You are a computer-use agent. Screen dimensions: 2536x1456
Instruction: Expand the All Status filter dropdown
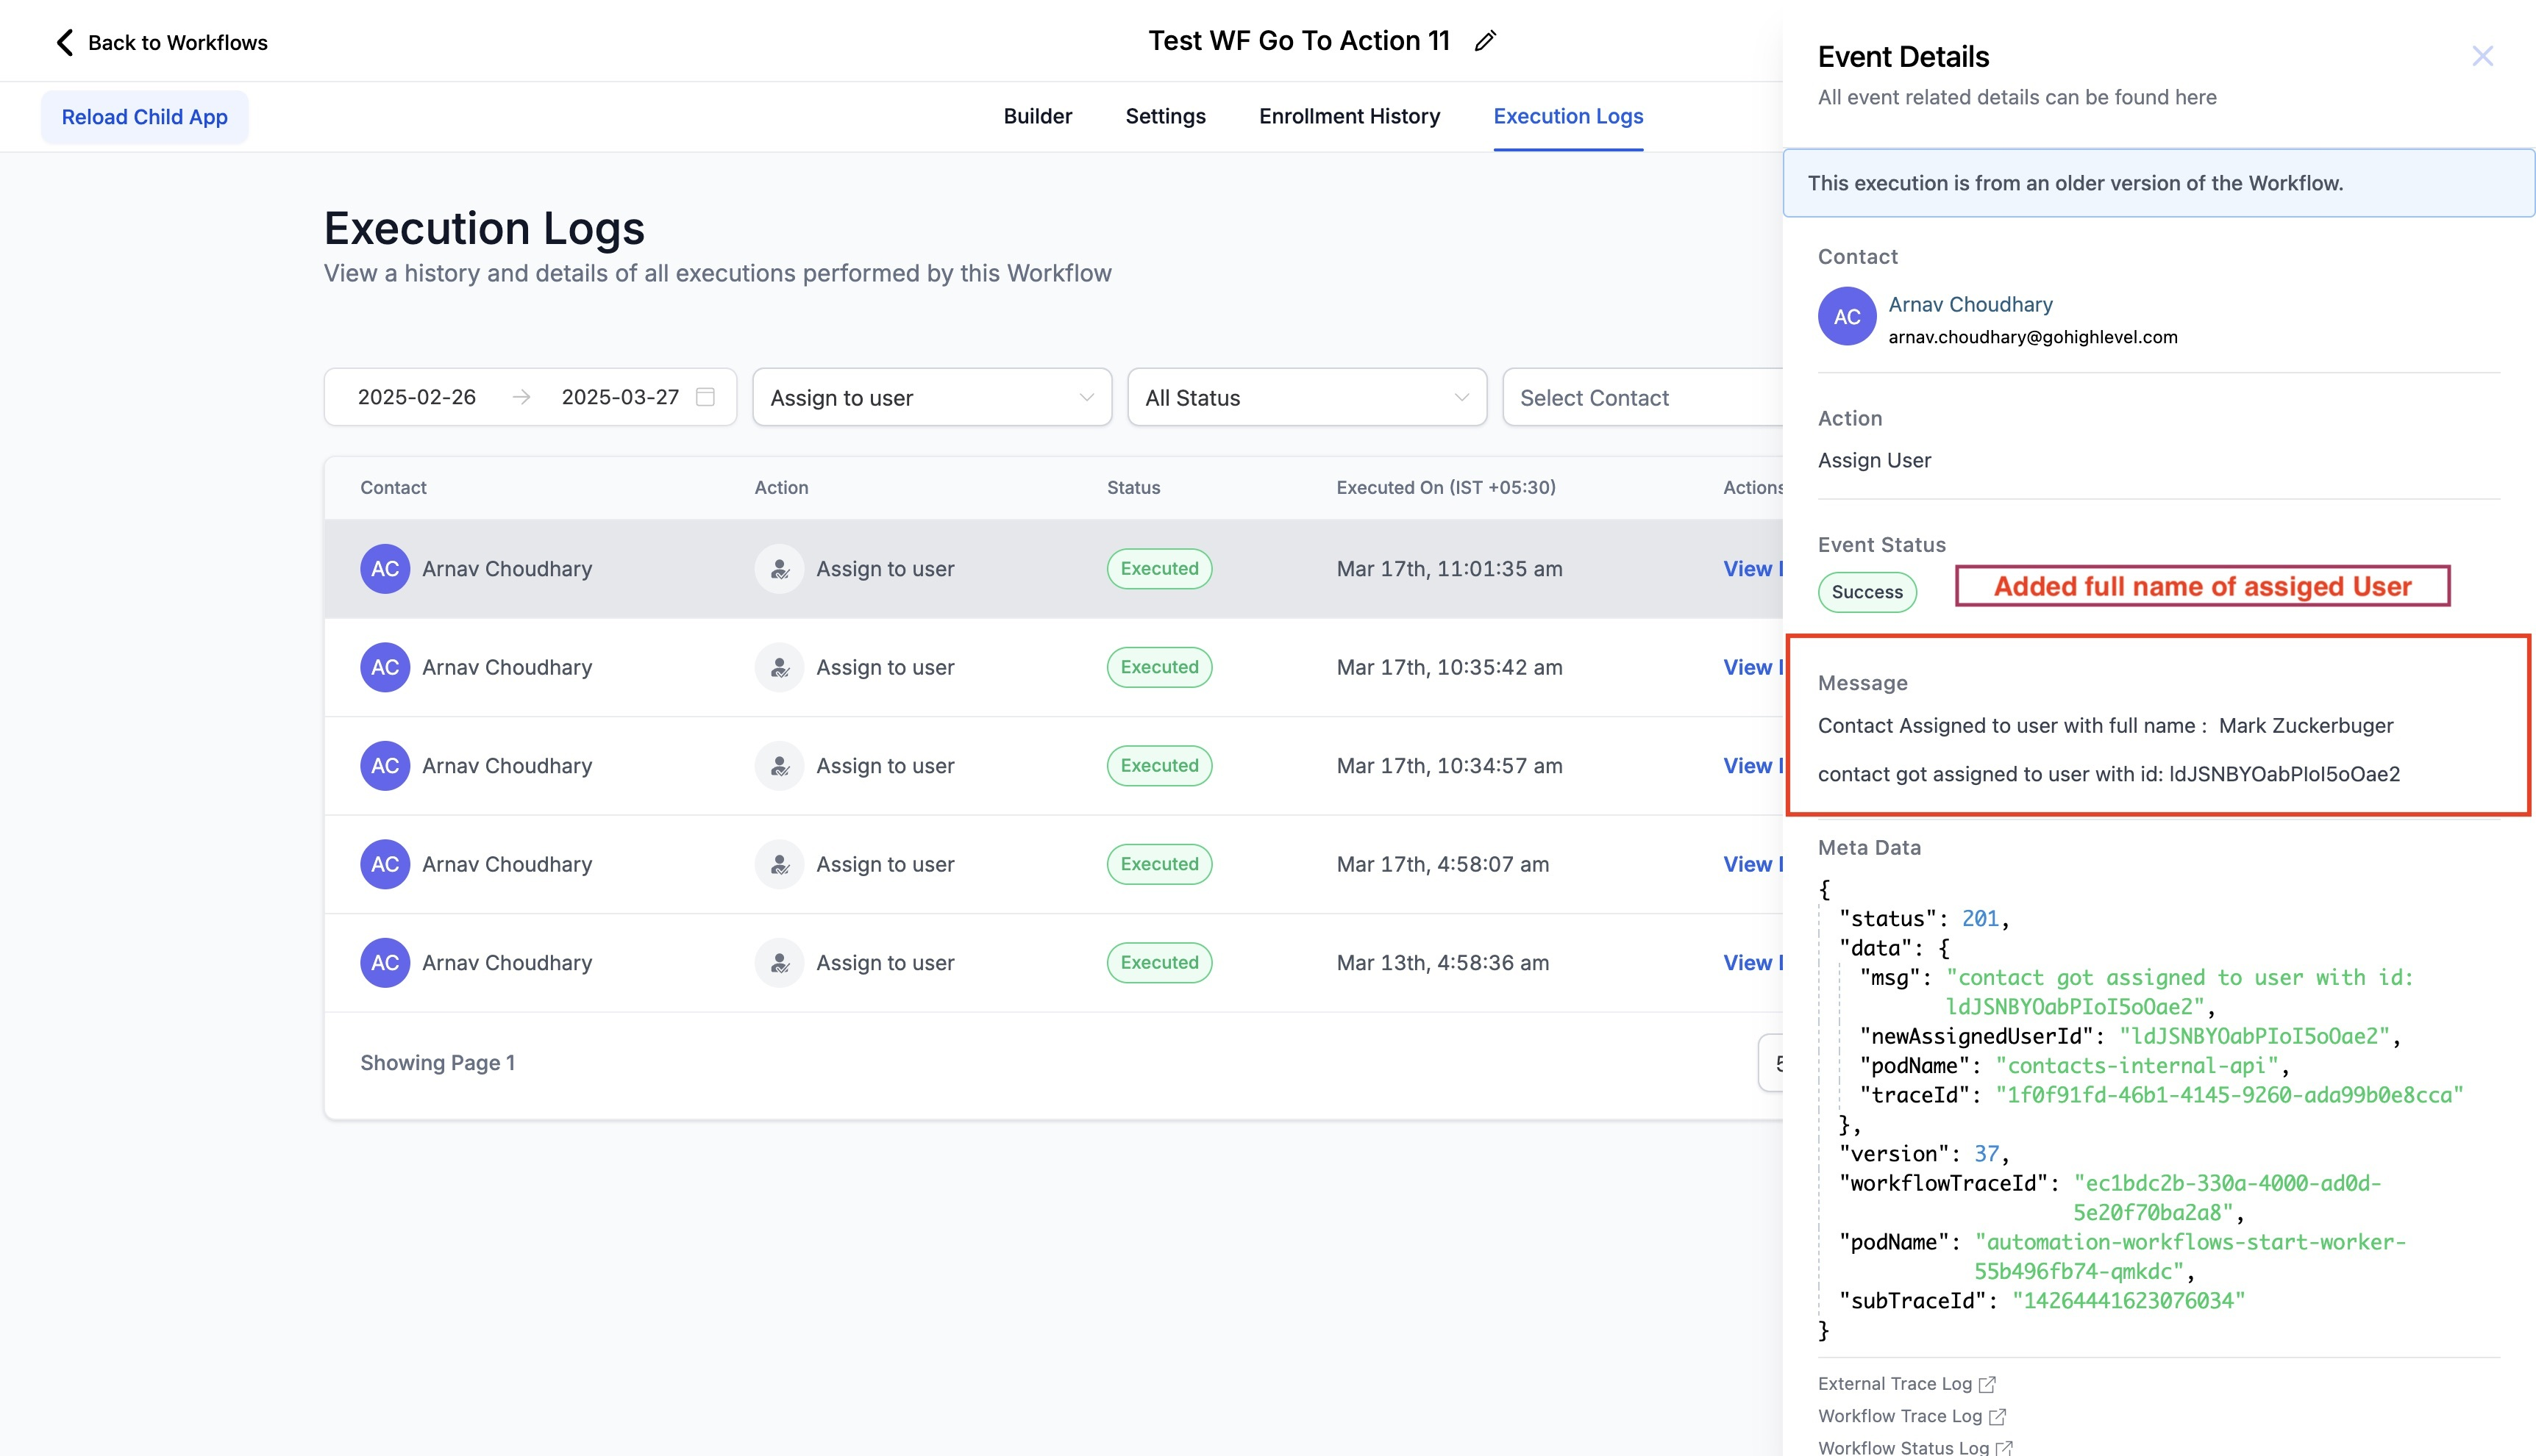[x=1306, y=398]
